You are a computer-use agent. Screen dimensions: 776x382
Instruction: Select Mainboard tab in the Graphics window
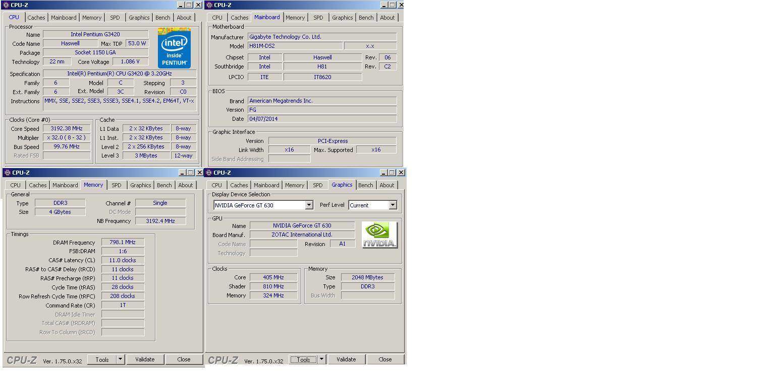pyautogui.click(x=266, y=185)
